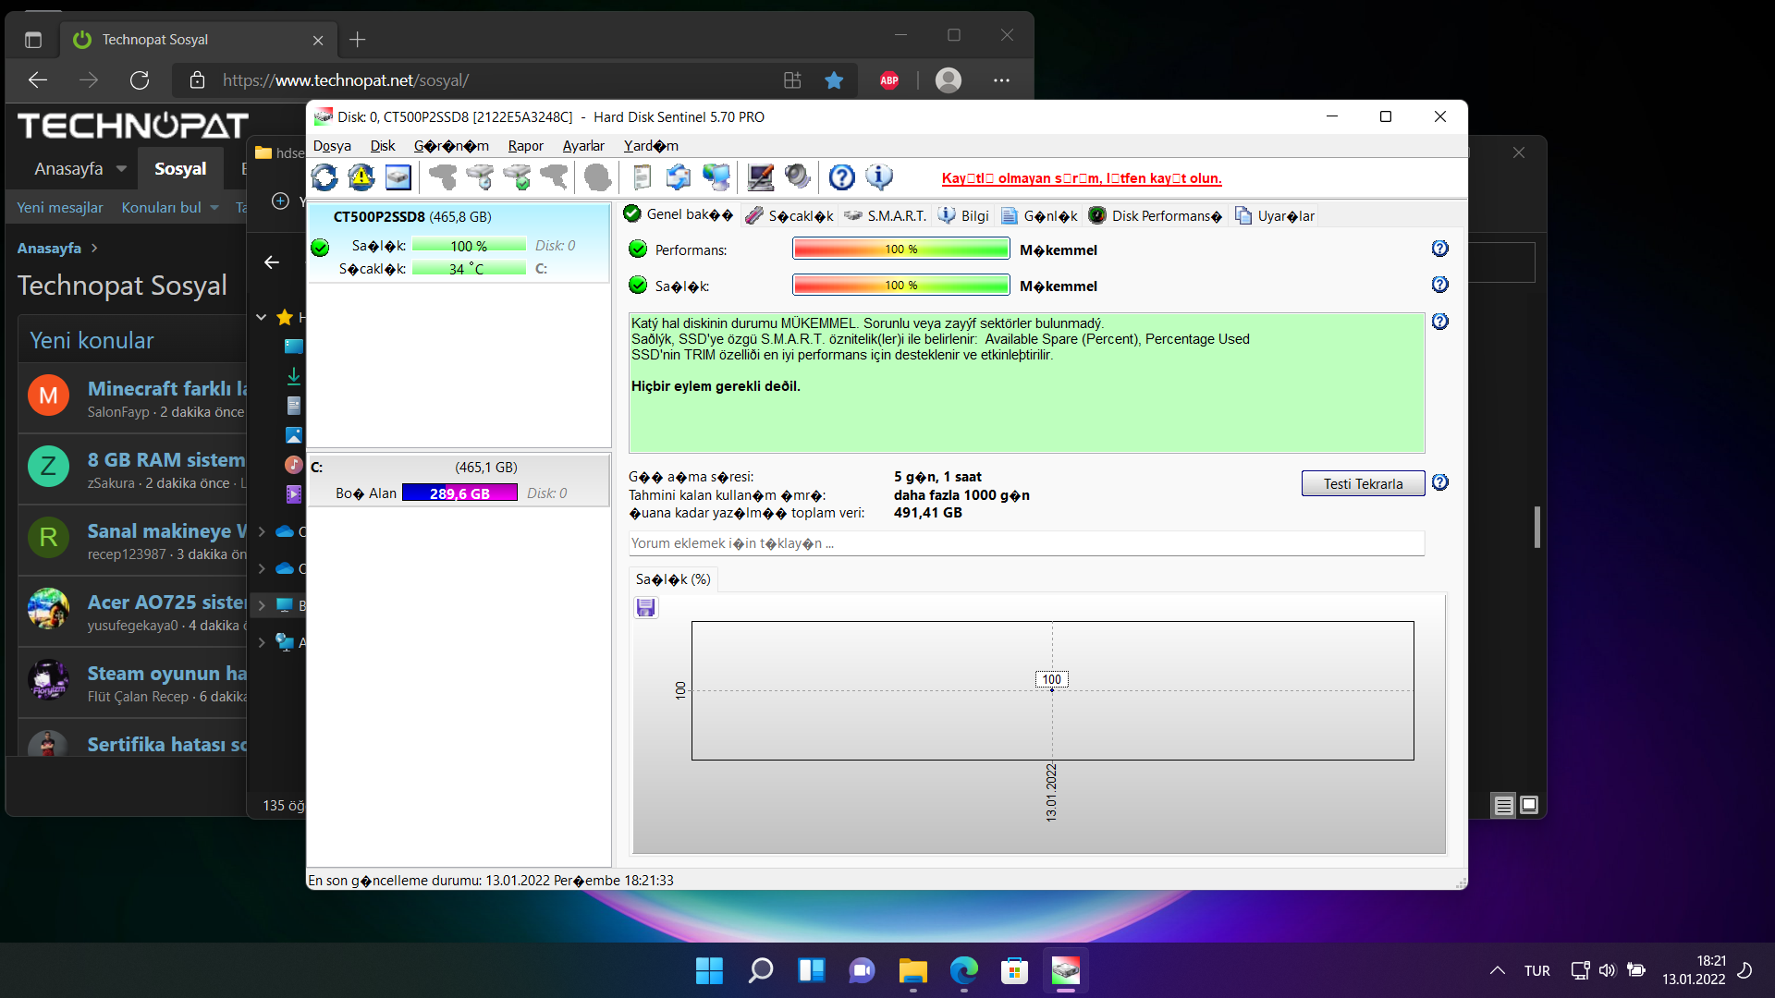Open the Rapor menu

pos(525,146)
